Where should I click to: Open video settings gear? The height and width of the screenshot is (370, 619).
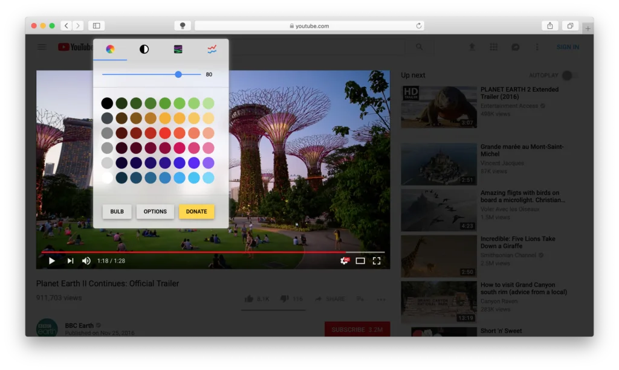pyautogui.click(x=344, y=261)
